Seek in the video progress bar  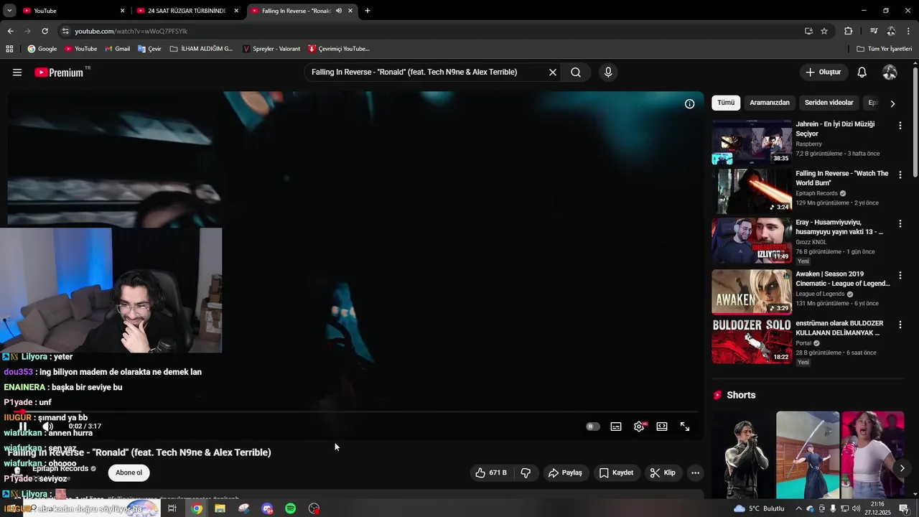tap(355, 412)
